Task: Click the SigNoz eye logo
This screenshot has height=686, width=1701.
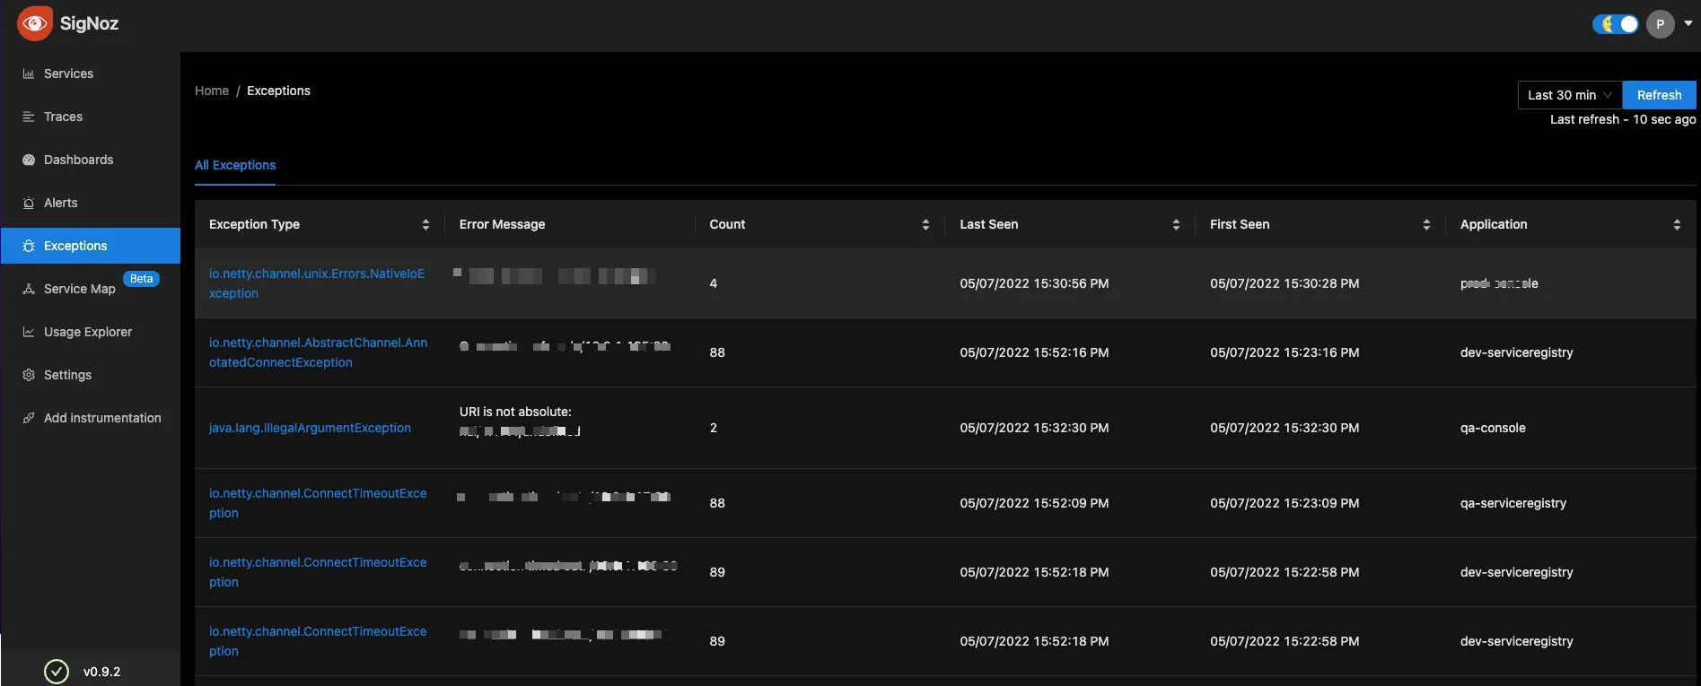Action: [35, 23]
